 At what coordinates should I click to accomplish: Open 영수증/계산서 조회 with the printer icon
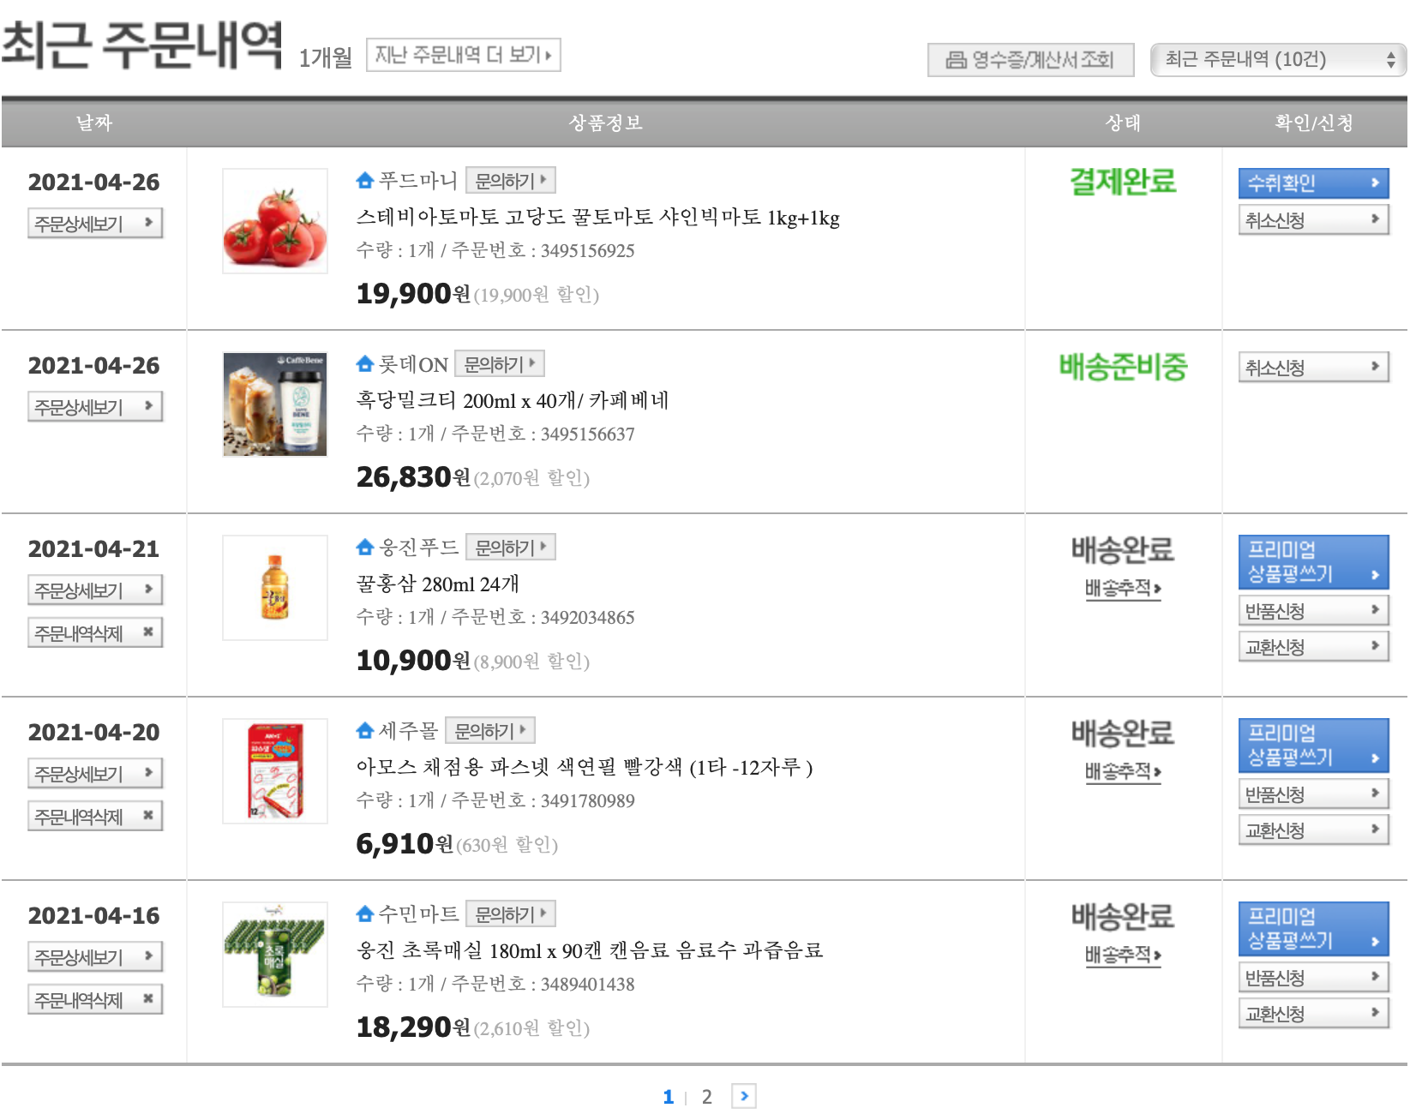[x=1030, y=60]
